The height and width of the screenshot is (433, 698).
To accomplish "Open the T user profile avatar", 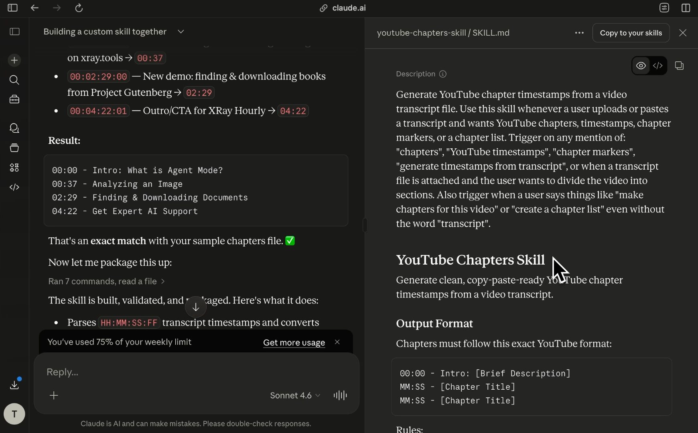I will click(x=14, y=414).
